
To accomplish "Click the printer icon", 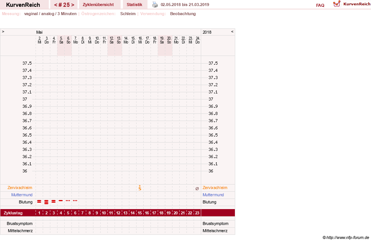I will tap(155, 5).
